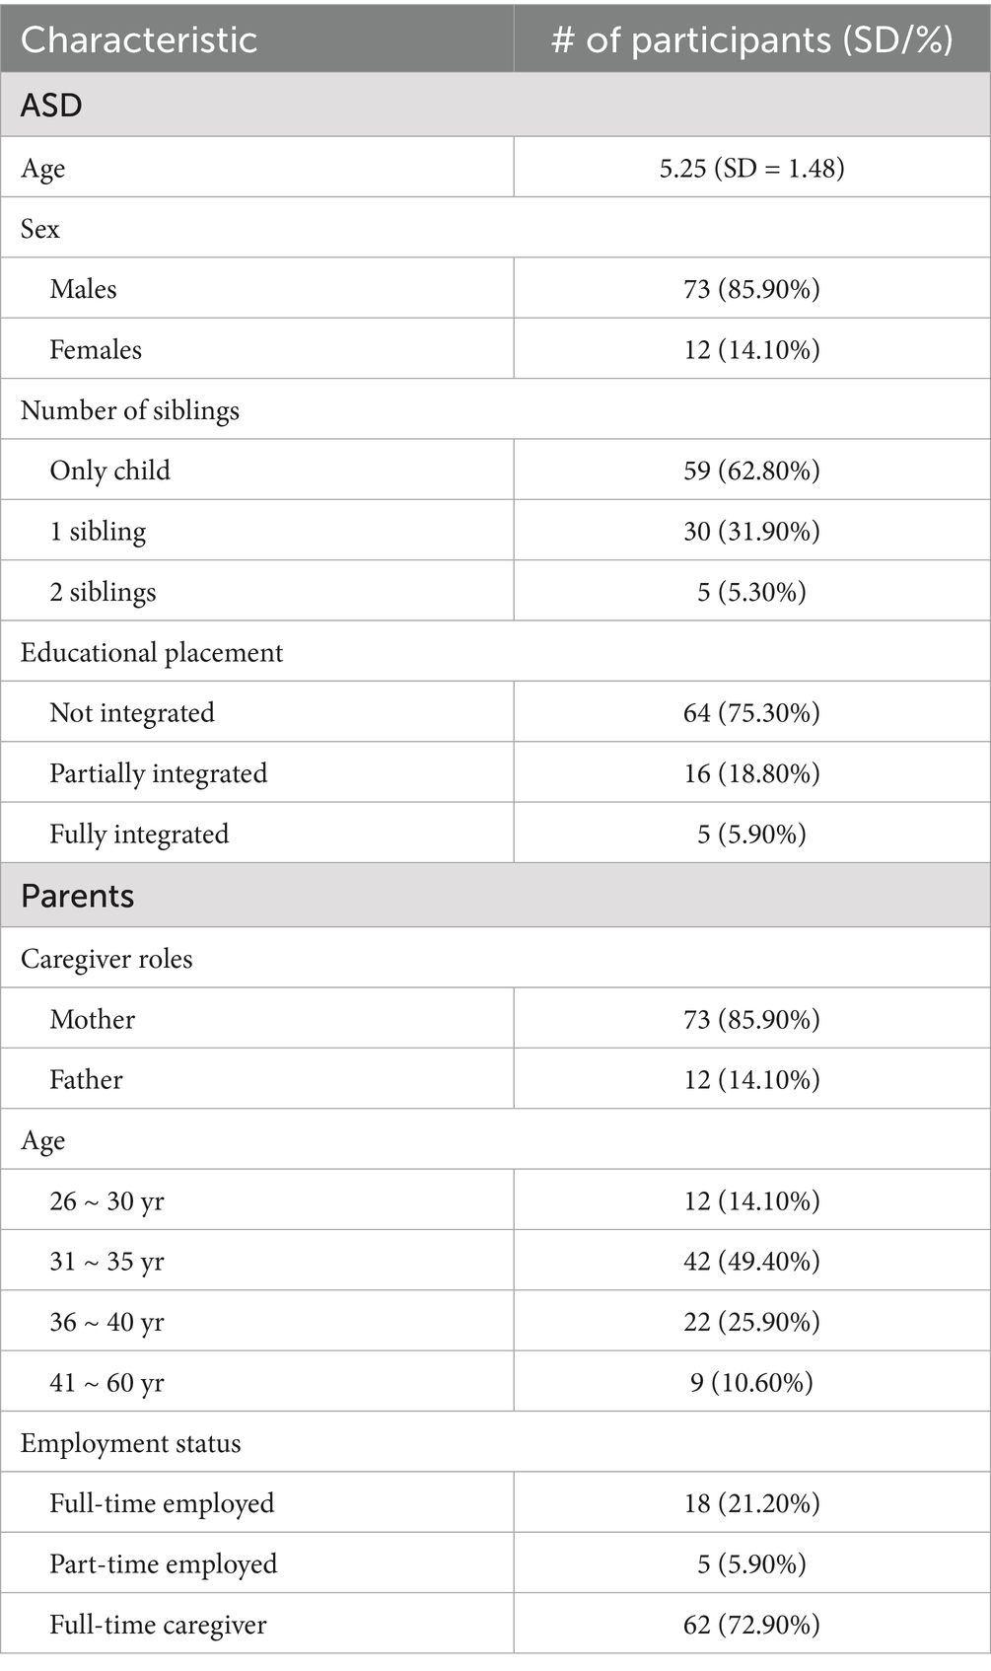The image size is (991, 1671).
Task: Click the Full-time caregiver value 62 (72.90%)
Action: pos(751,1626)
